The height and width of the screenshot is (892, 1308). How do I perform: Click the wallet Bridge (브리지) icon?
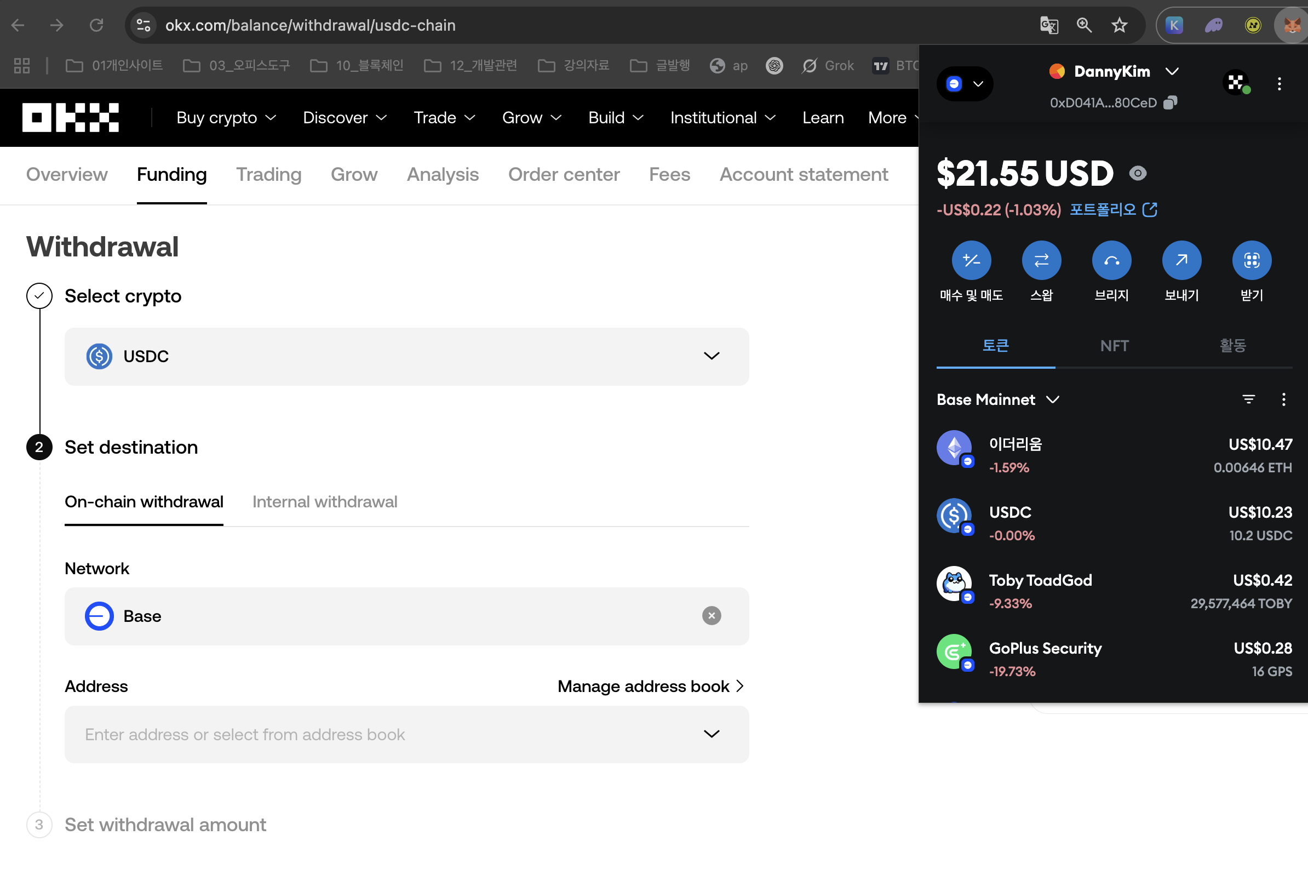click(x=1111, y=260)
